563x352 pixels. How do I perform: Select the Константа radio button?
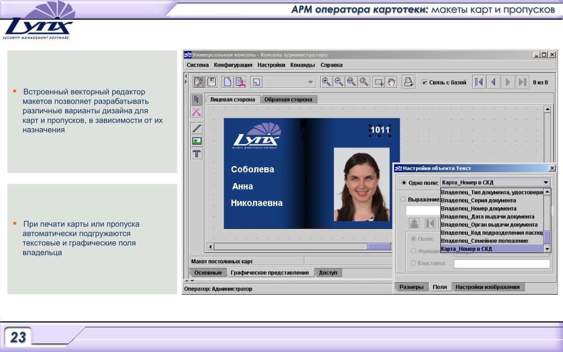click(x=413, y=263)
